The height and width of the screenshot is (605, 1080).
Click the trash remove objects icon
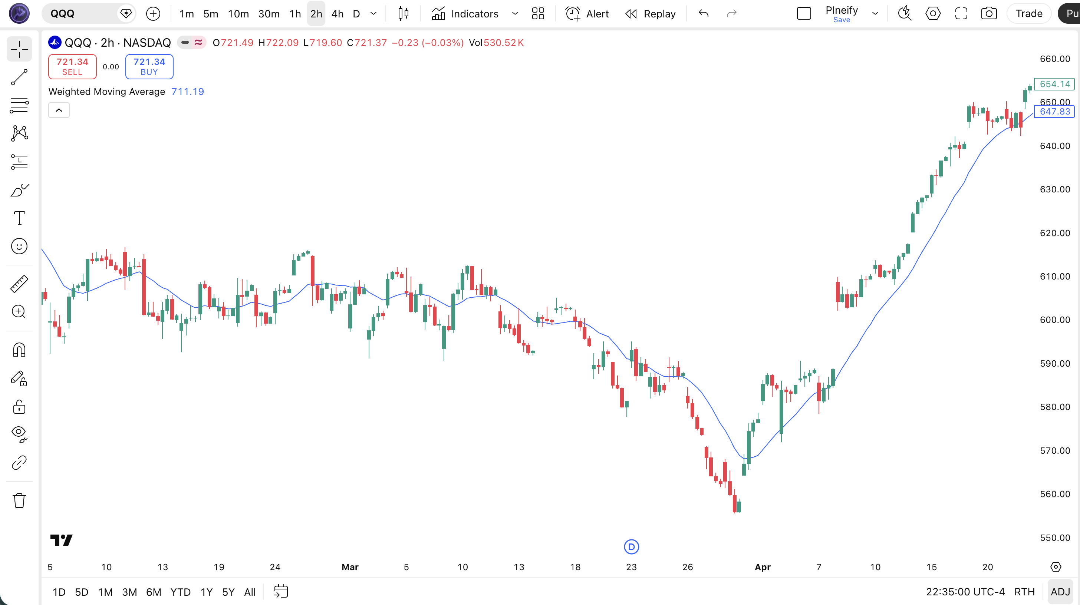point(19,500)
